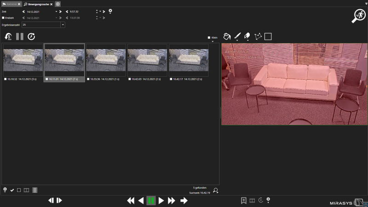368x207 pixels.
Task: Open the Zeit date picker dropdown
Action: pyautogui.click(x=57, y=11)
